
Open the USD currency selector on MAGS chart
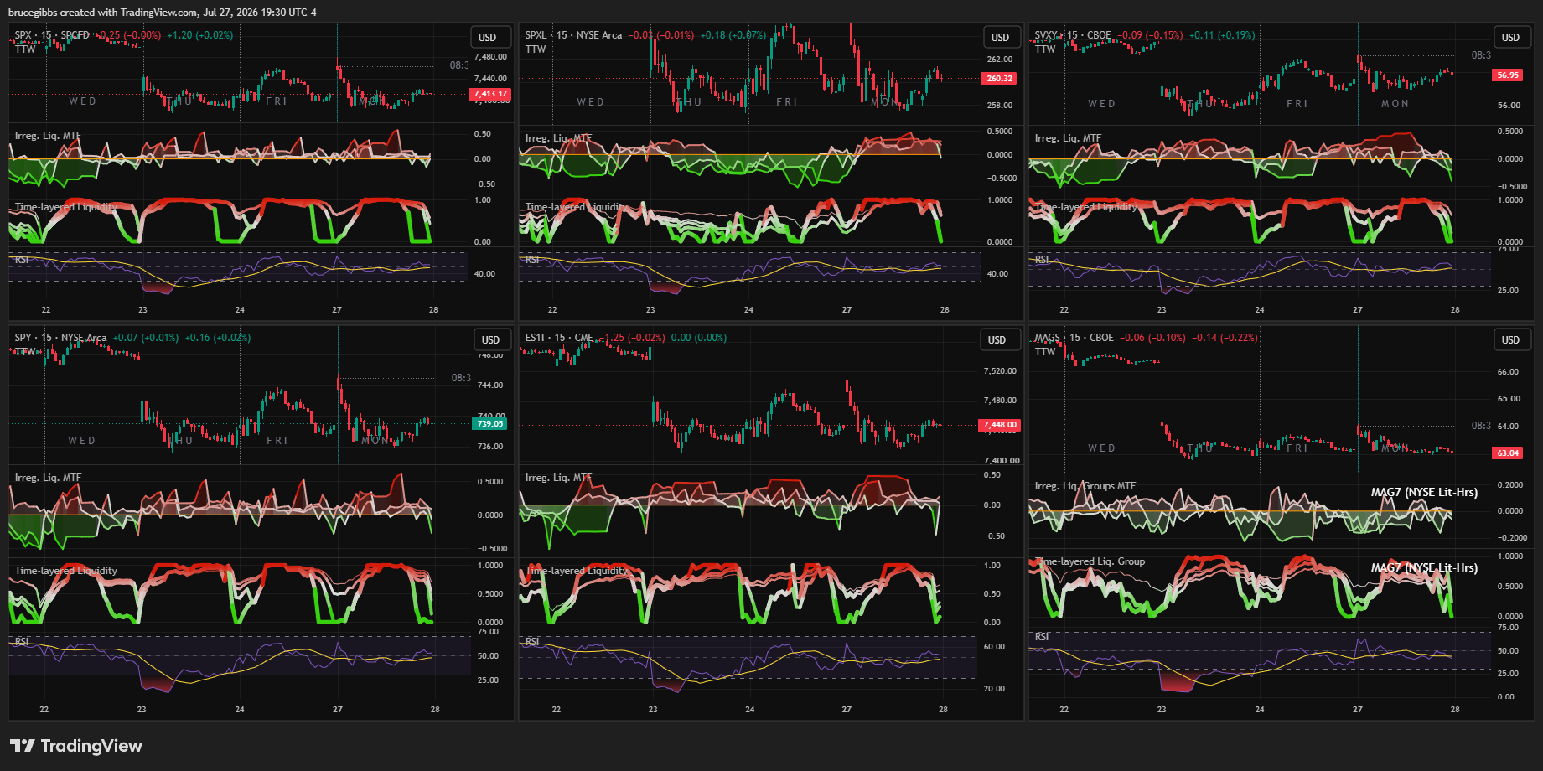pos(1510,340)
